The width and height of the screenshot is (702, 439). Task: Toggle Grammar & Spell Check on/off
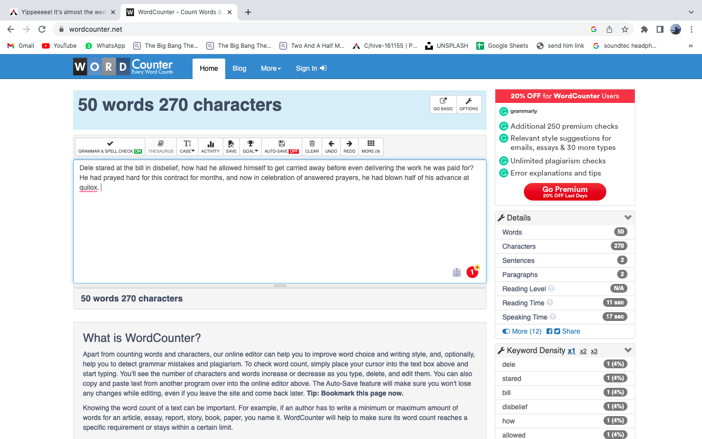click(x=110, y=147)
